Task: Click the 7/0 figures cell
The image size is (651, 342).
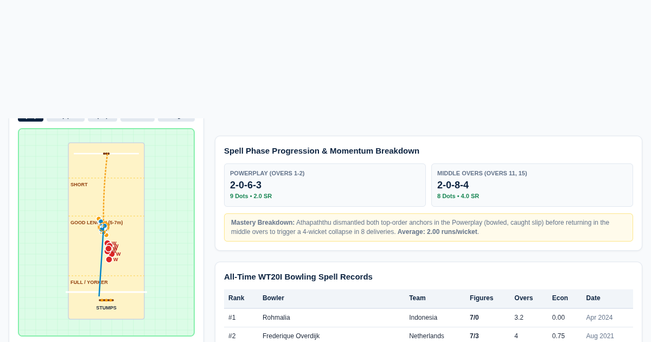Action: click(x=474, y=318)
